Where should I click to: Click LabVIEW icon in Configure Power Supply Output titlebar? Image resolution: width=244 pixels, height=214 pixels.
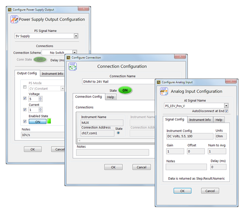tap(10, 10)
